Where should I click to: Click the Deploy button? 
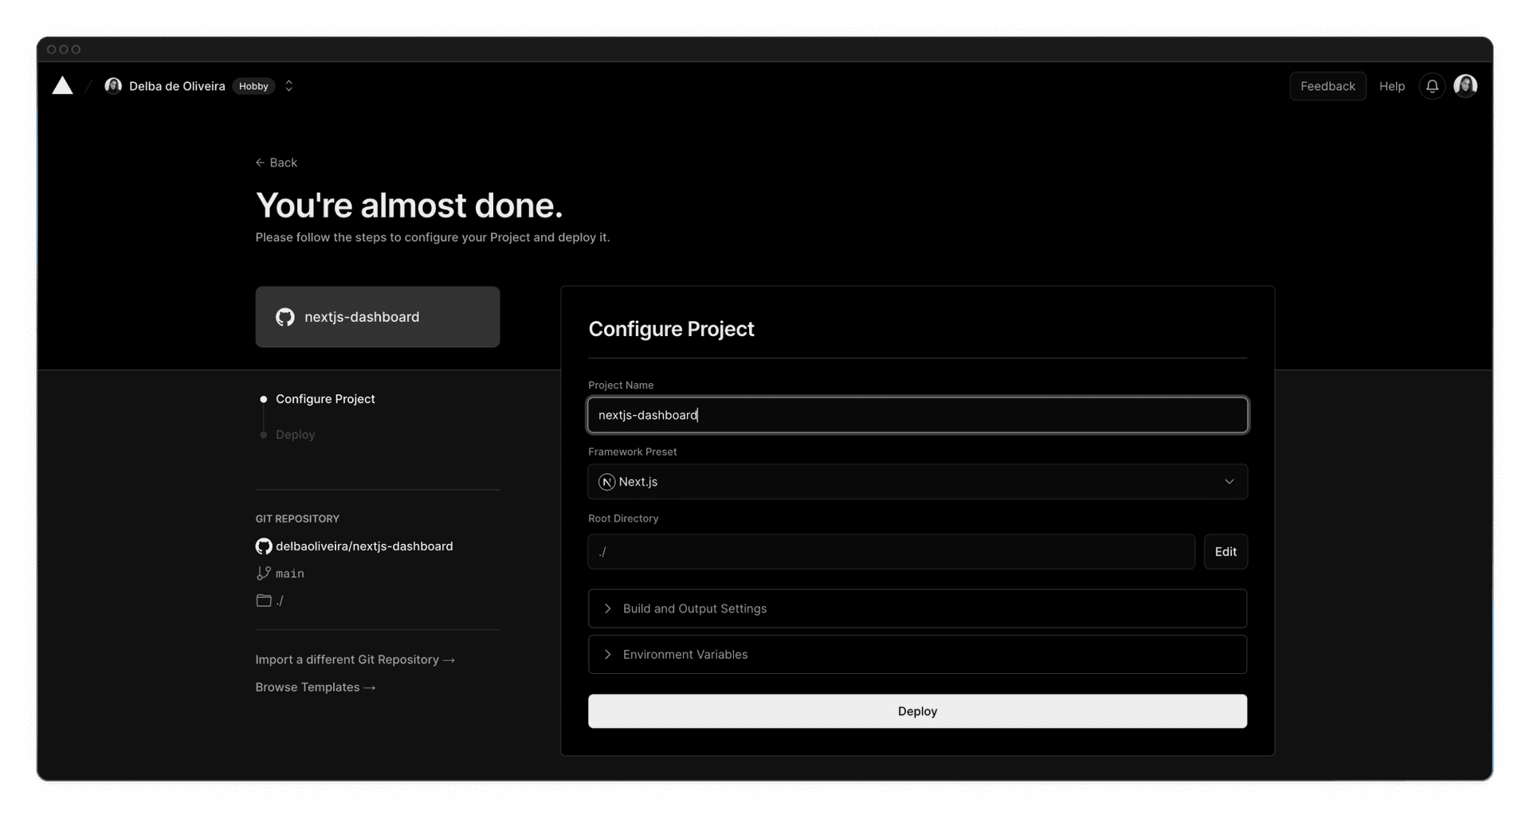click(917, 710)
